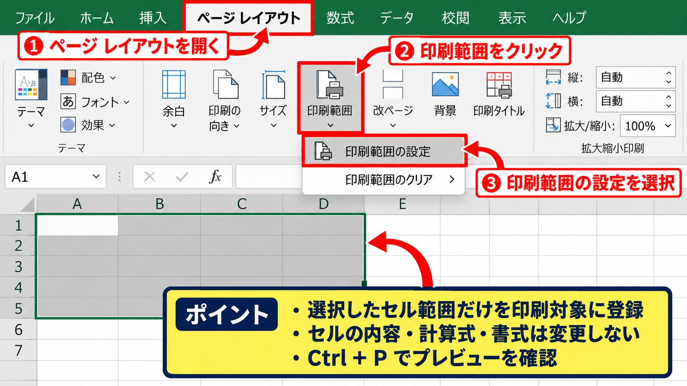Image resolution: width=687 pixels, height=386 pixels.
Task: Click the 拡大/縮小 100% scale field
Action: tap(648, 126)
